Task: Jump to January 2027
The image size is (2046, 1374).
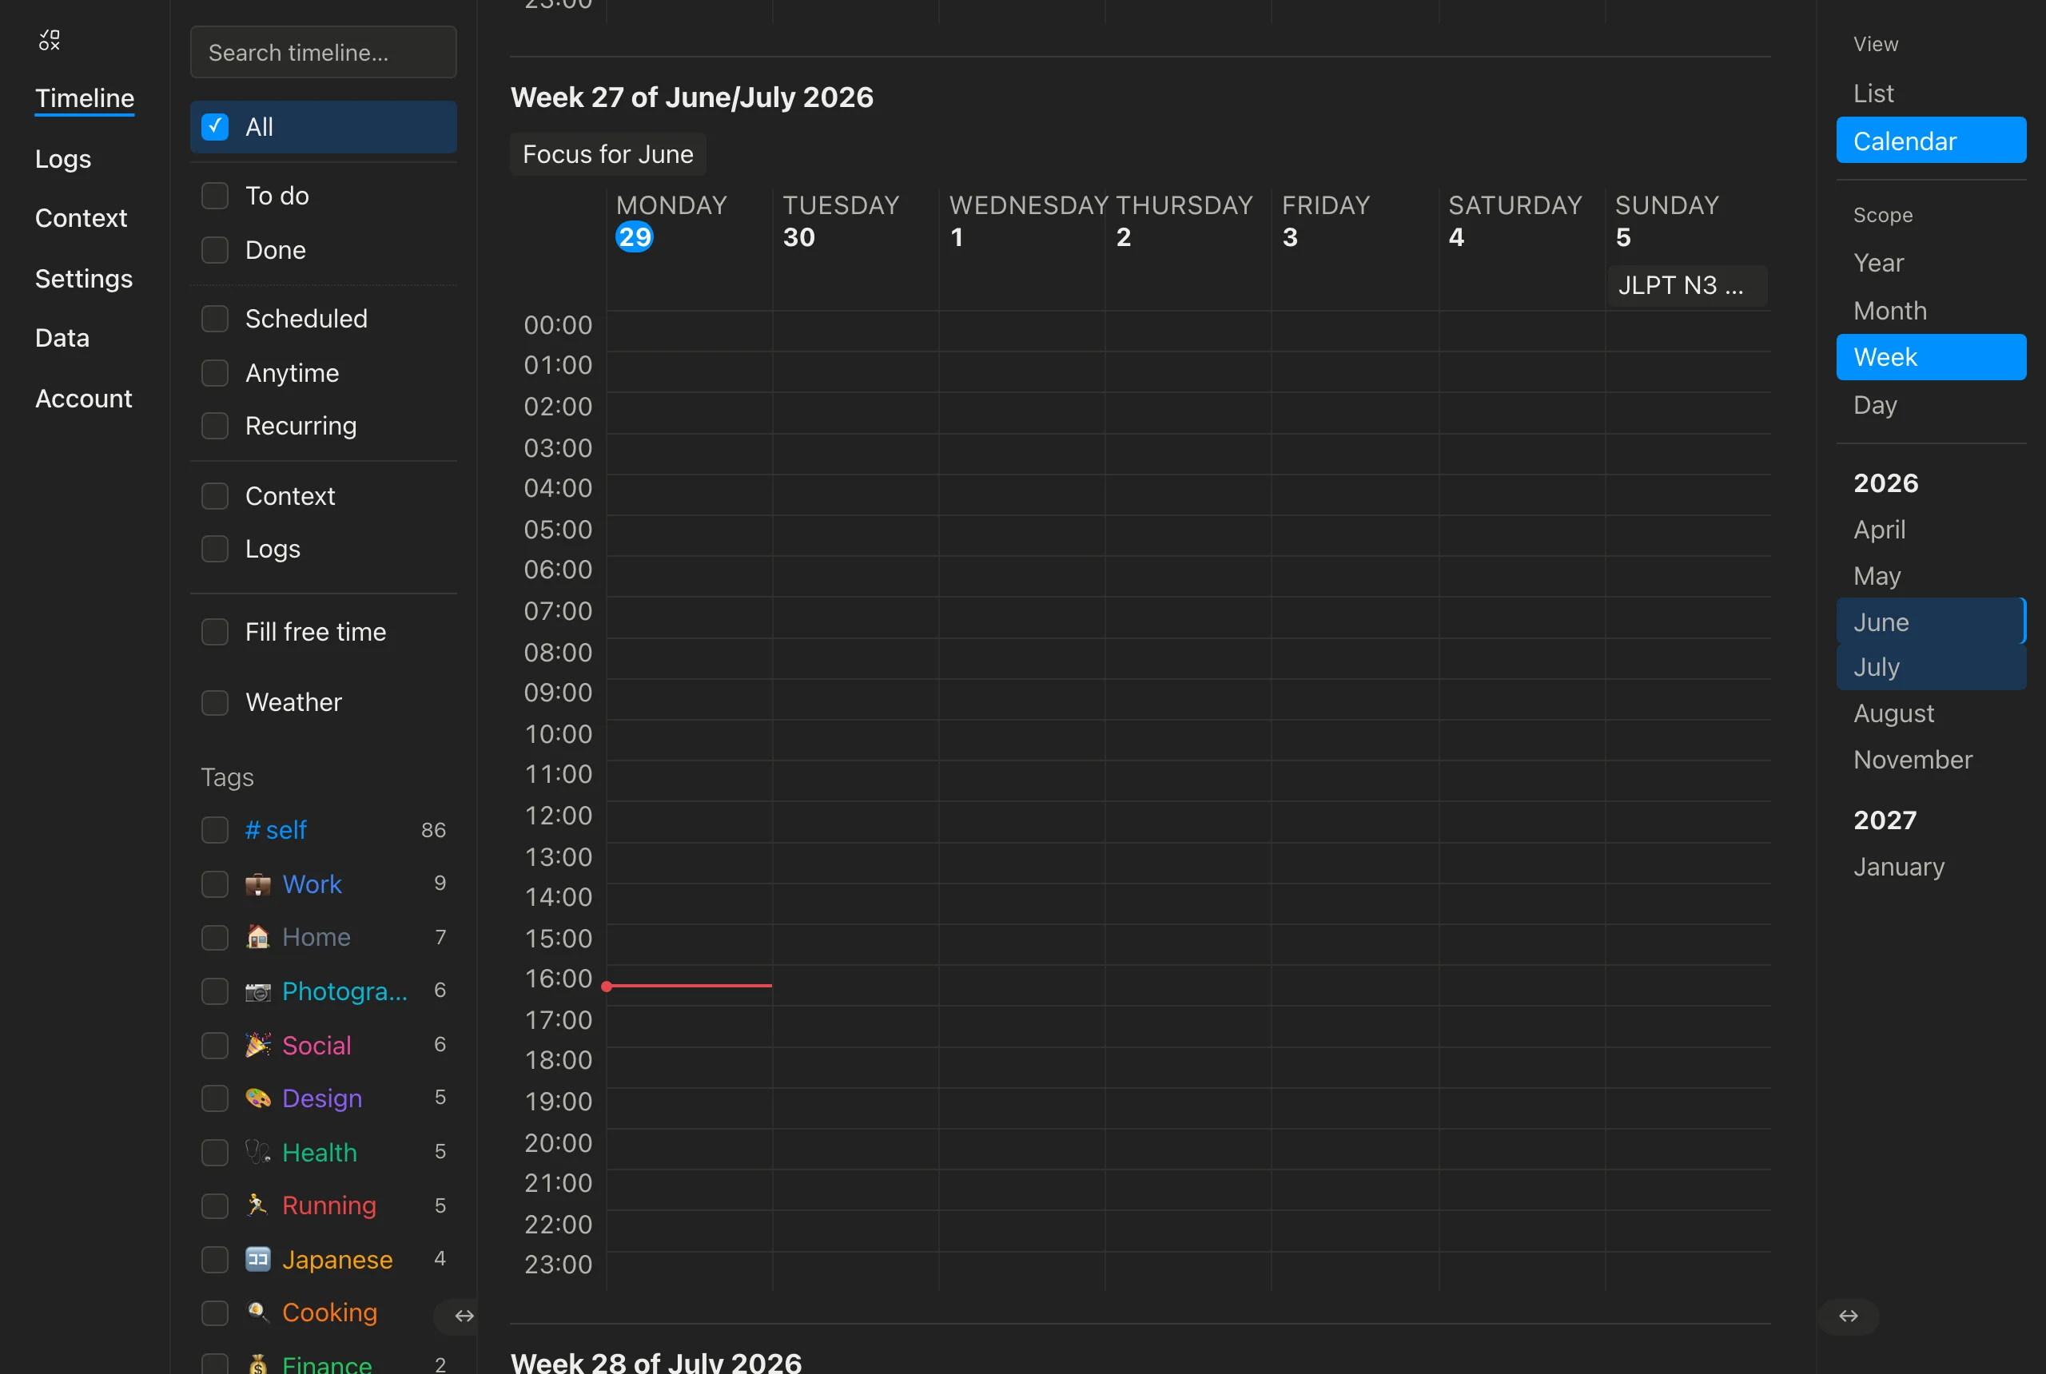Action: tap(1931, 867)
